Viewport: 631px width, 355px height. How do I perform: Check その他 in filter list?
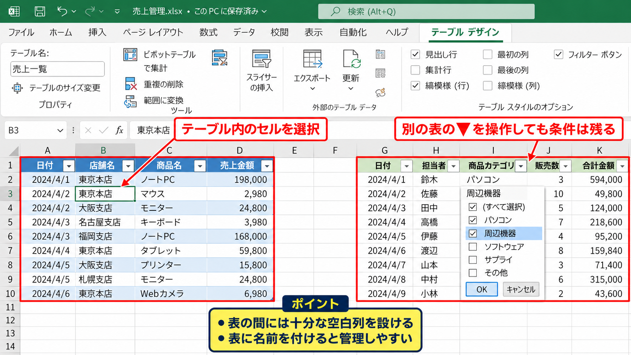coord(473,273)
